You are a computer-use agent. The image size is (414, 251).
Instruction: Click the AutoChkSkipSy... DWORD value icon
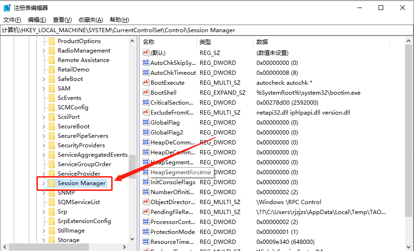145,63
